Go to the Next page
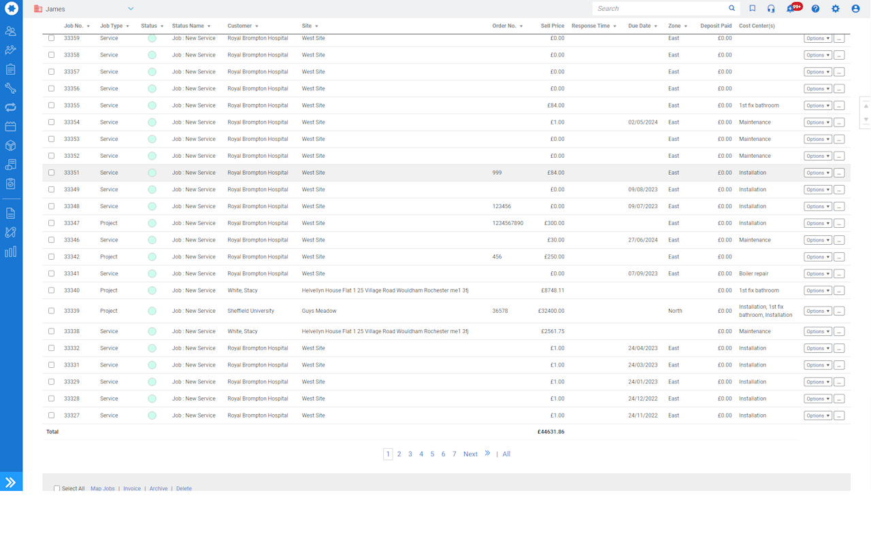 (x=470, y=454)
